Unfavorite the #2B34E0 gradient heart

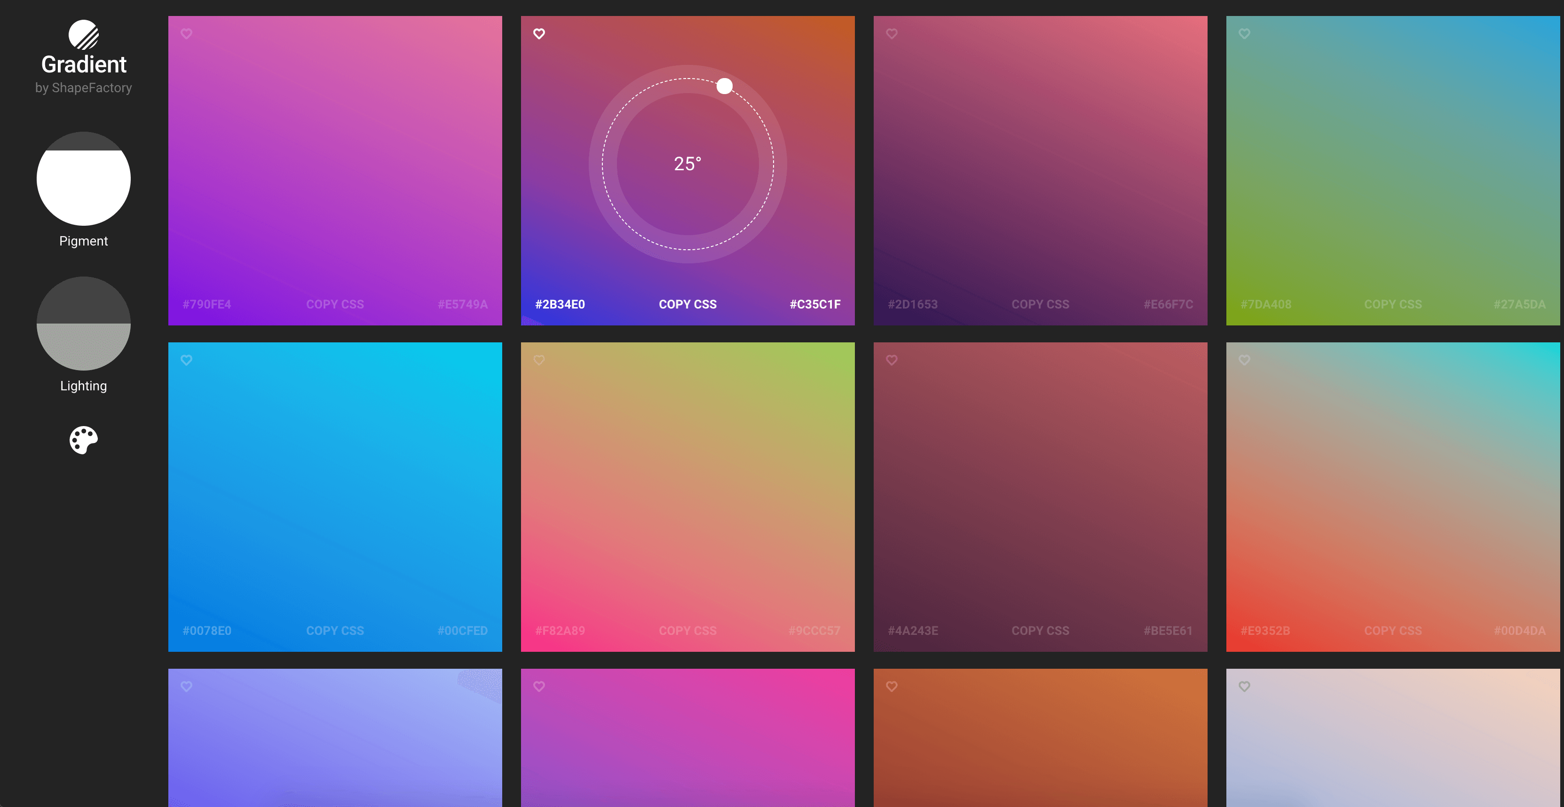(x=539, y=34)
